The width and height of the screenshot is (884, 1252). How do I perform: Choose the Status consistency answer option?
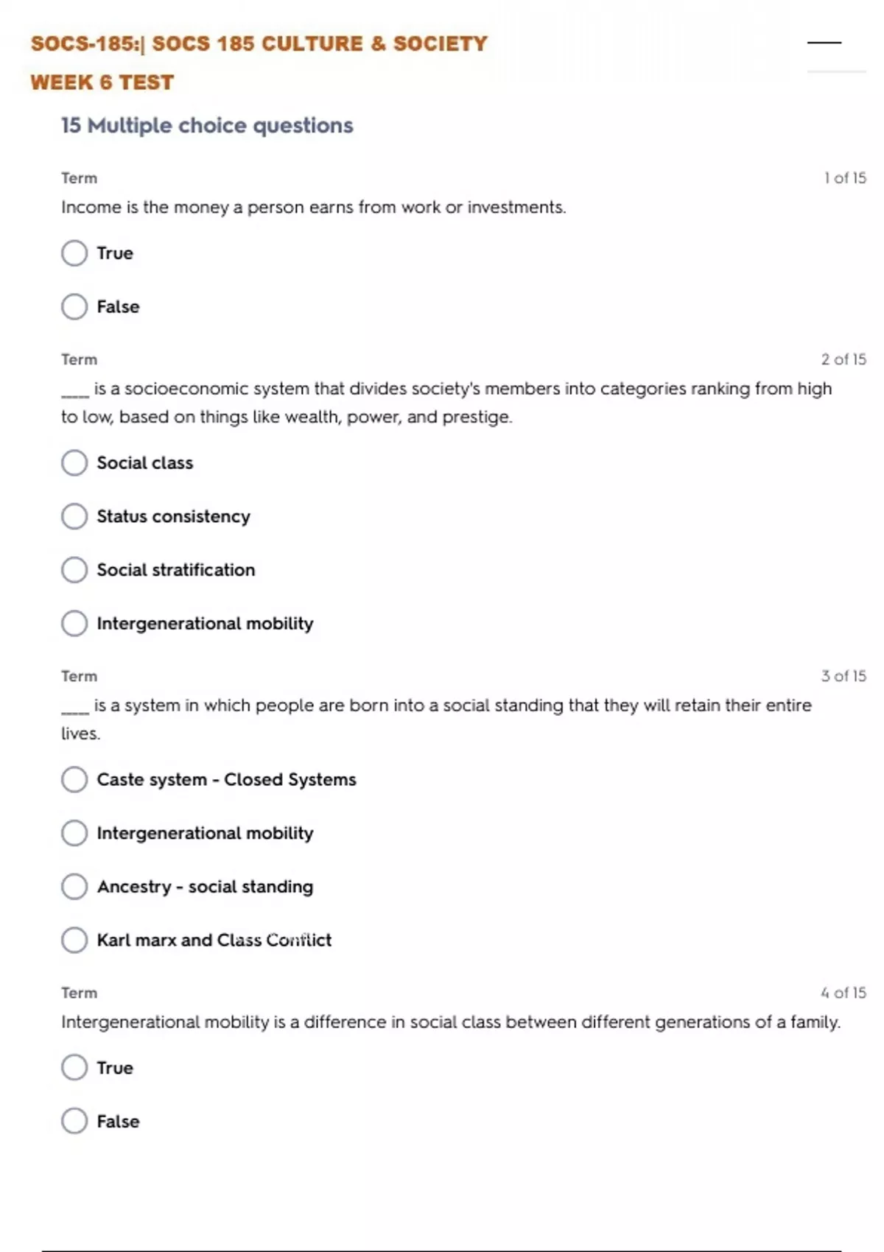74,516
